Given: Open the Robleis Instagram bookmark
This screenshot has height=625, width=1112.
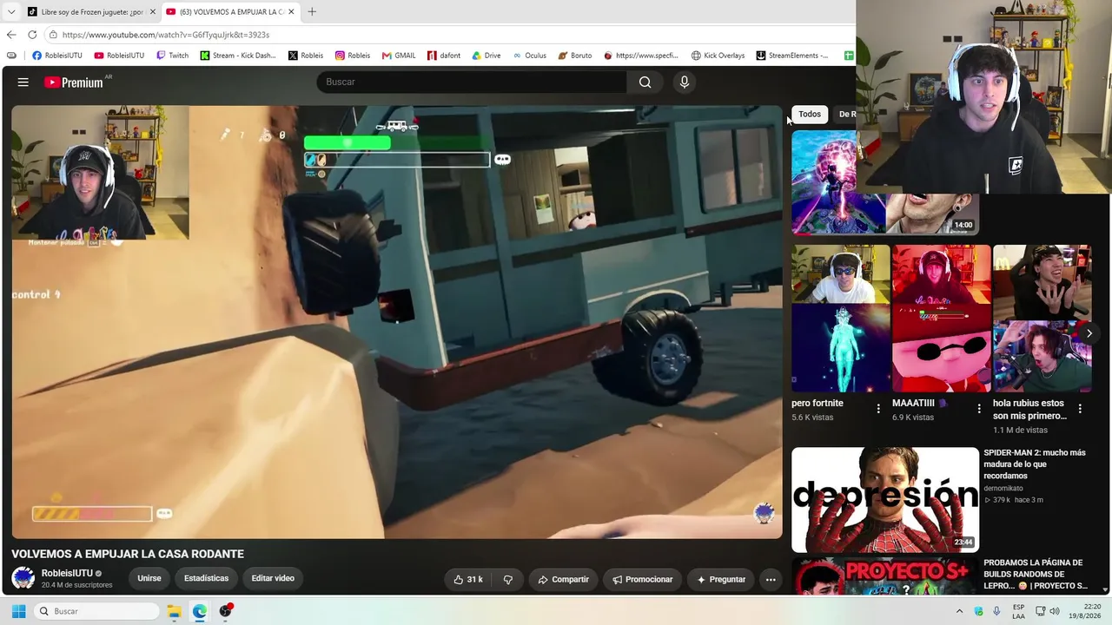Looking at the screenshot, I should (x=353, y=56).
